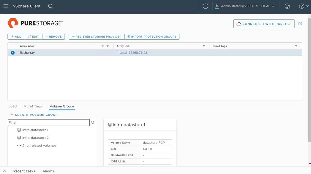The height and width of the screenshot is (174, 311).
Task: Select the flasharray radio button
Action: (13, 53)
